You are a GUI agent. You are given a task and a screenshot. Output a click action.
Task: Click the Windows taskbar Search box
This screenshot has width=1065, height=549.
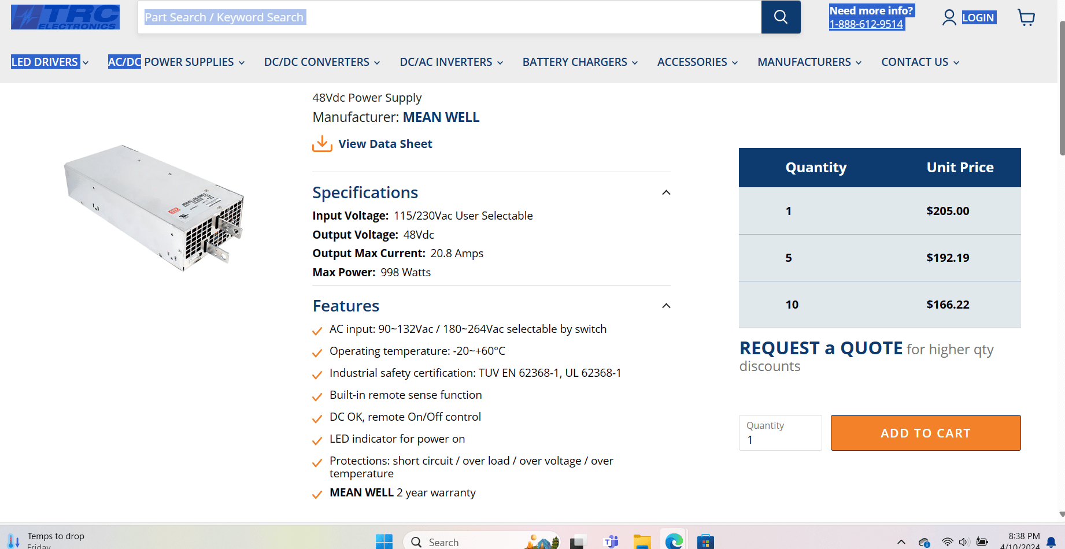481,541
